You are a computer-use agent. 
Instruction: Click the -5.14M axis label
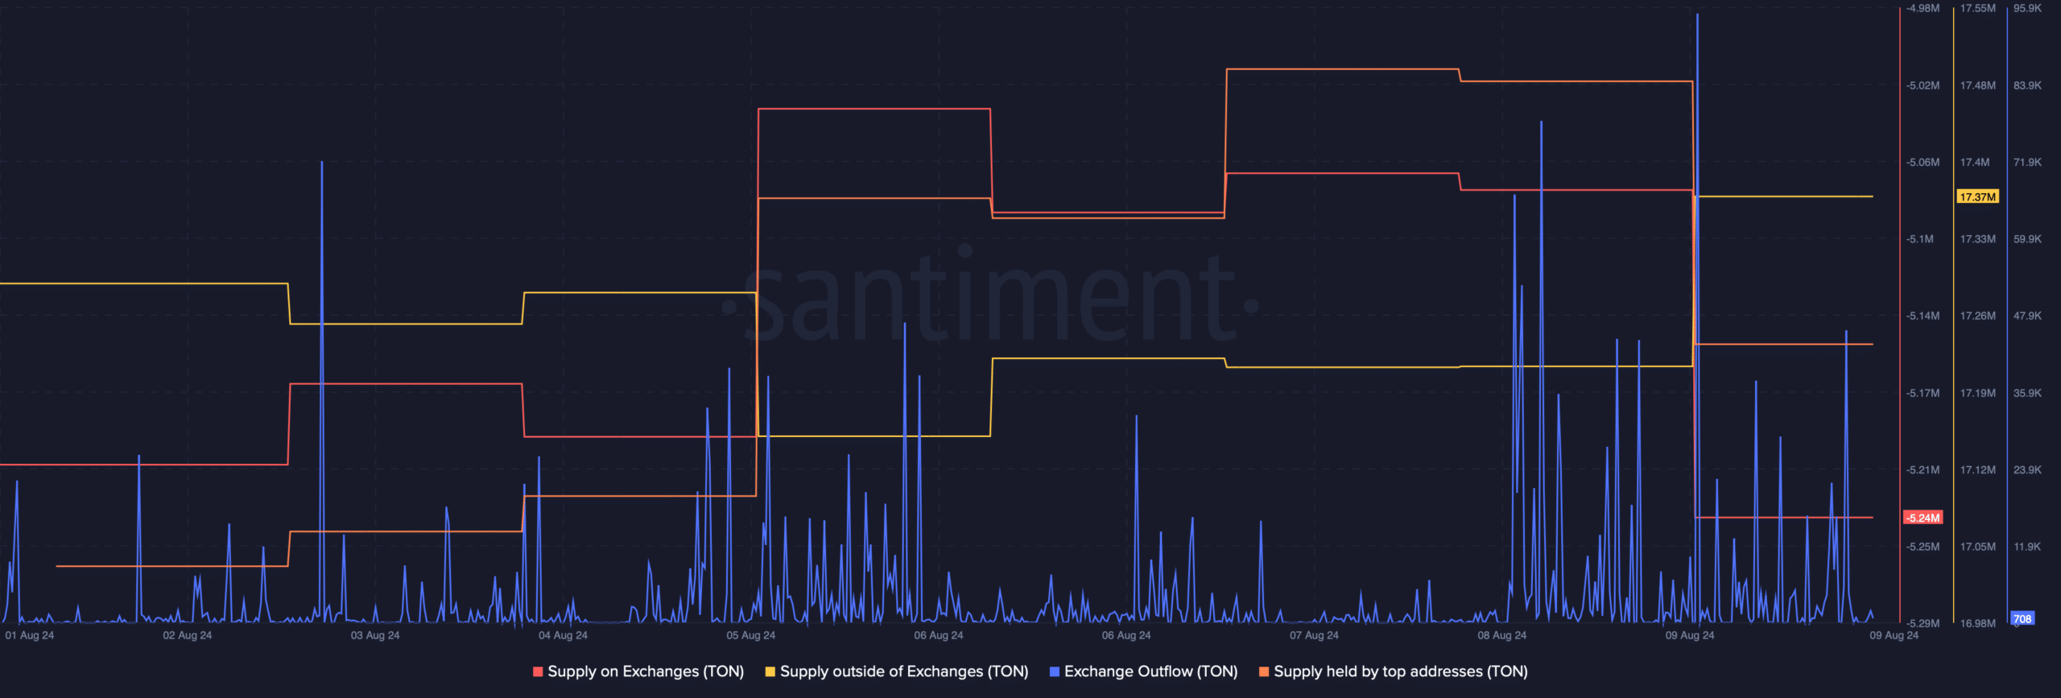(1923, 316)
